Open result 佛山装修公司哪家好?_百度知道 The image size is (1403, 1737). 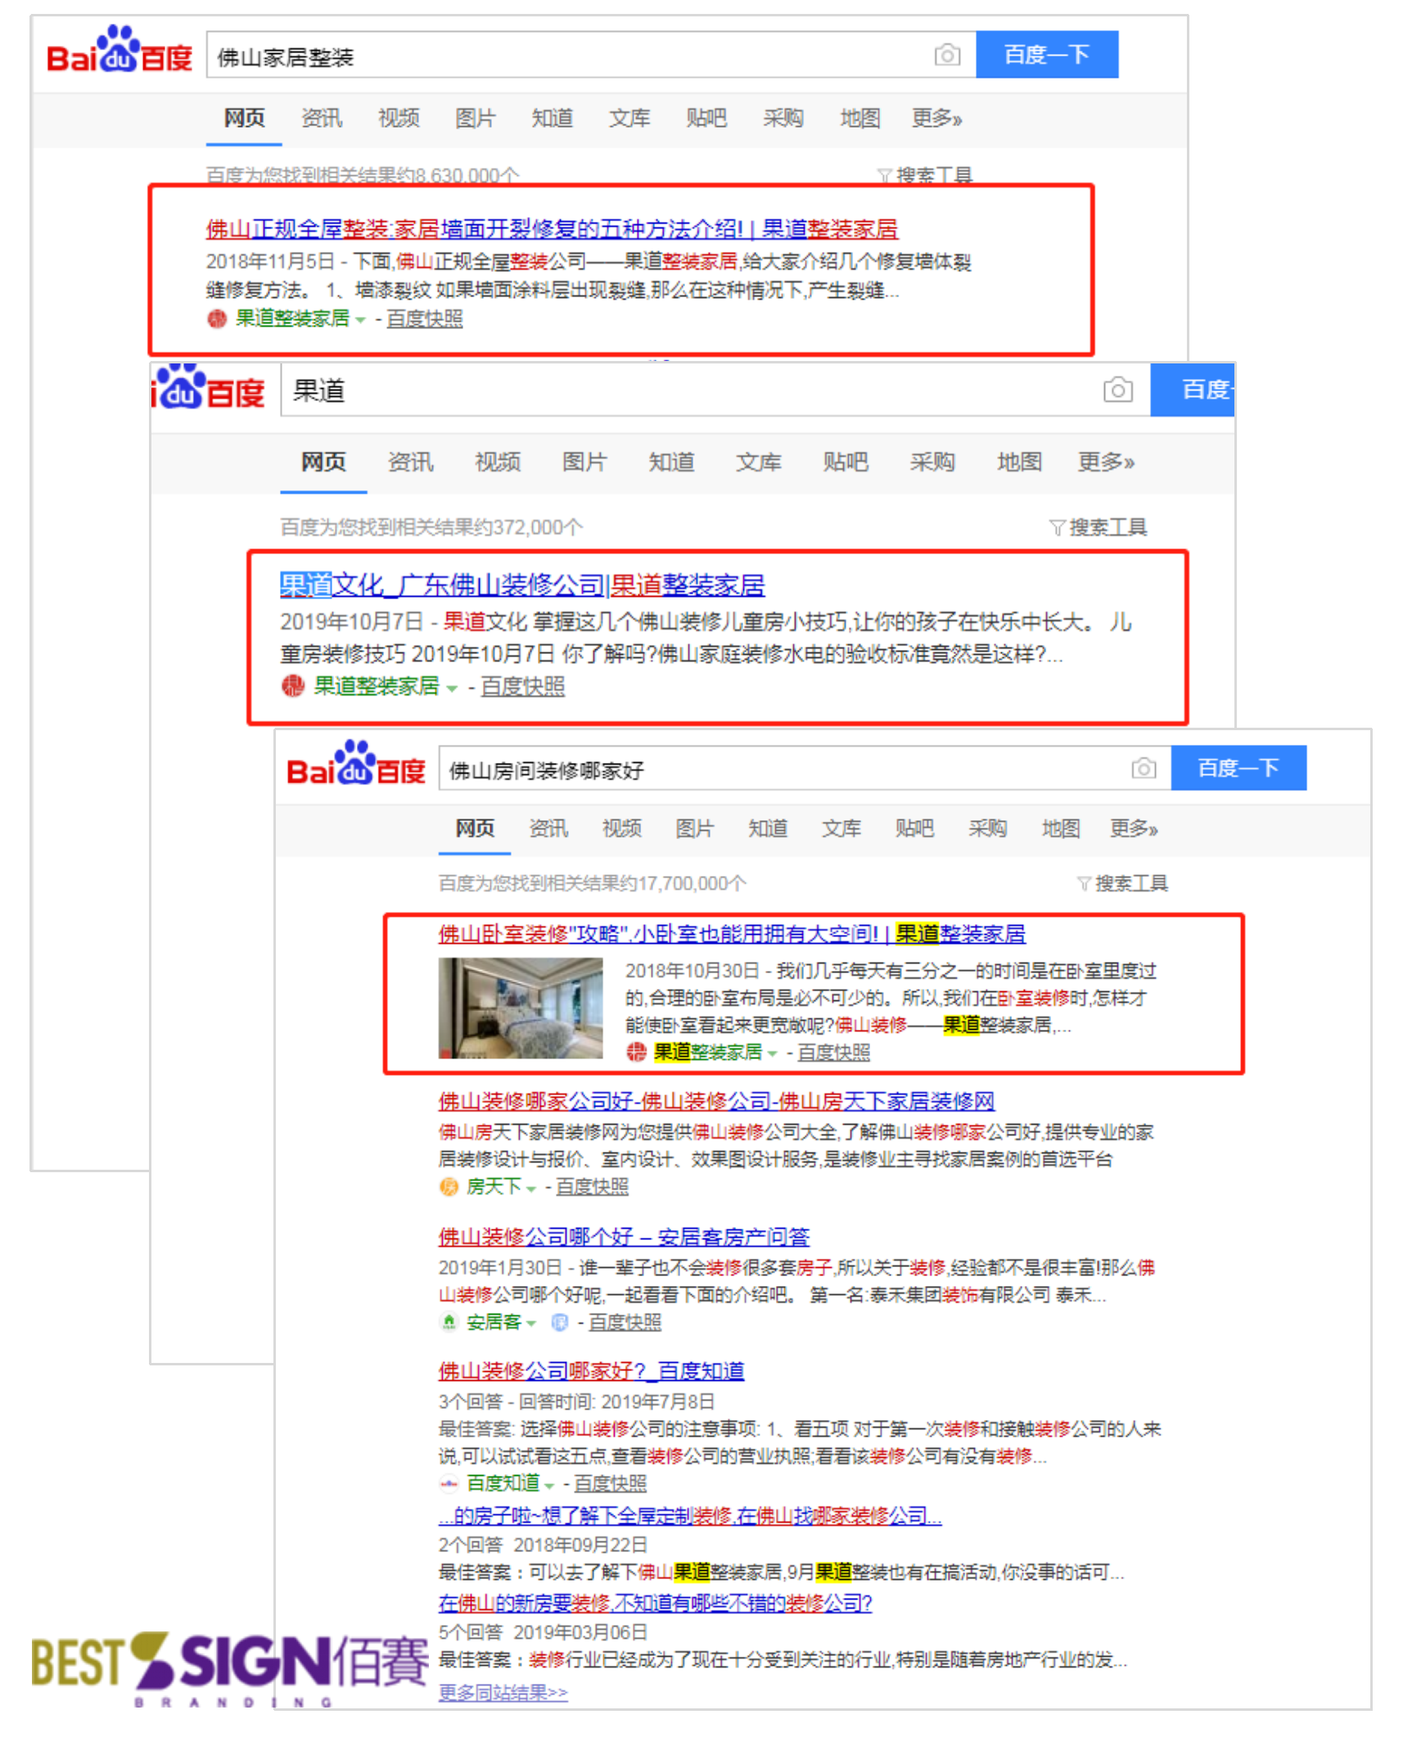point(591,1371)
